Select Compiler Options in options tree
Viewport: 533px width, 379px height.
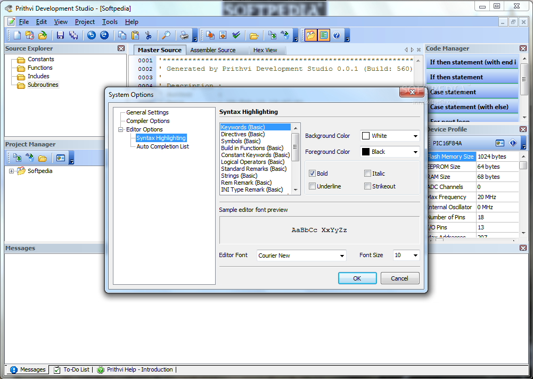[x=148, y=121]
